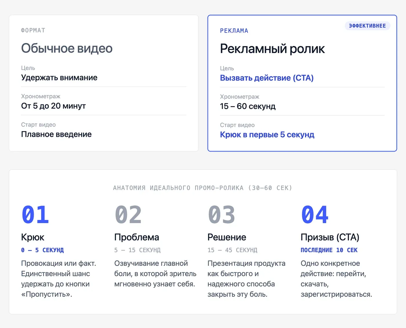Click the 15 – 45 СЕКУНД timing label
Screen dimensions: 406x328
click(x=233, y=250)
